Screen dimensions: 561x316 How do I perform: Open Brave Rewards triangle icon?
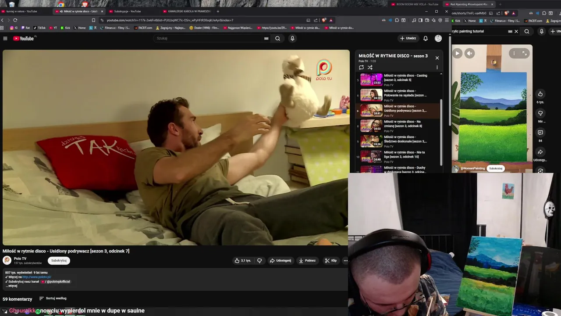click(x=331, y=20)
